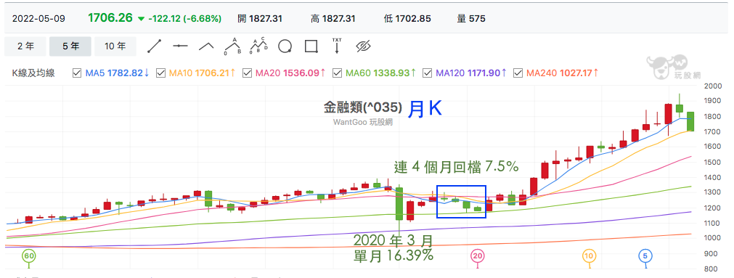The image size is (734, 278).
Task: Select the 0-A-B wave drawing tool
Action: pos(232,46)
